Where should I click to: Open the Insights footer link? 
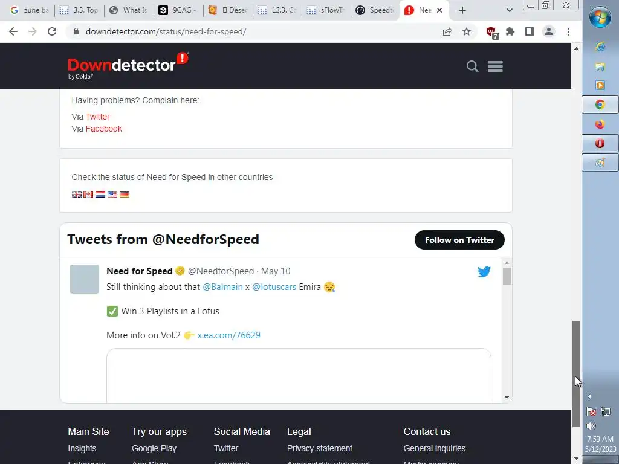coord(82,449)
